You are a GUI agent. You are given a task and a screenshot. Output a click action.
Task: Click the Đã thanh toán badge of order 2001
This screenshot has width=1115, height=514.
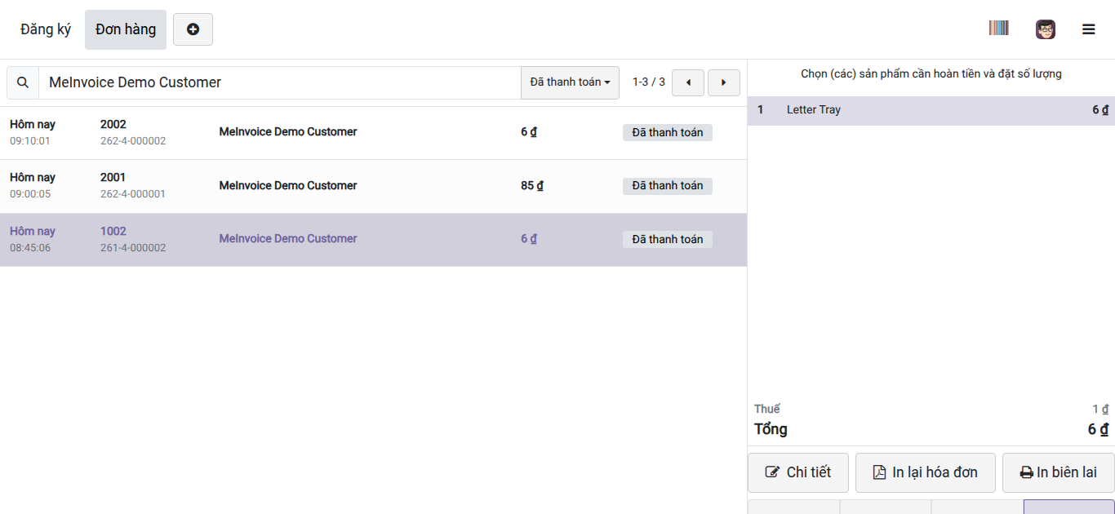pyautogui.click(x=667, y=186)
